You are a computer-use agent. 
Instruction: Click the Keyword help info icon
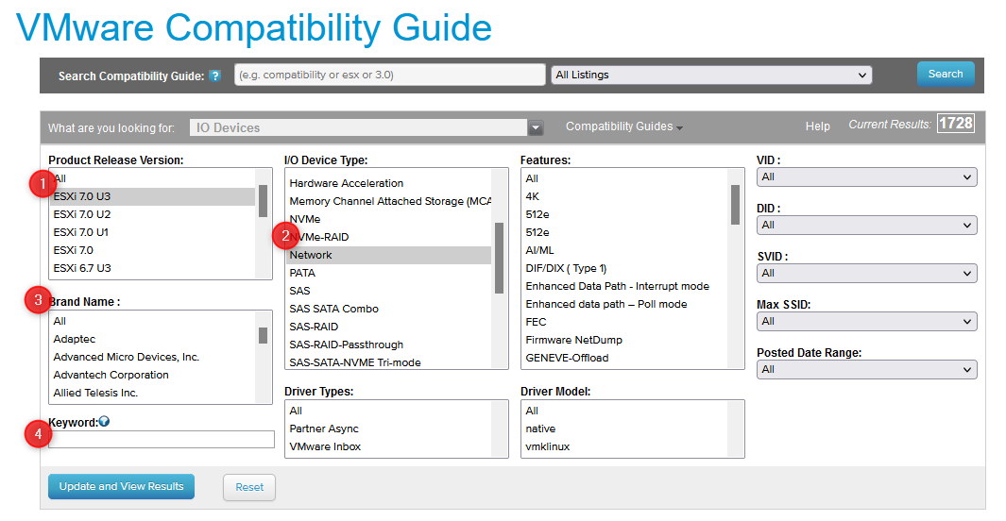click(104, 422)
